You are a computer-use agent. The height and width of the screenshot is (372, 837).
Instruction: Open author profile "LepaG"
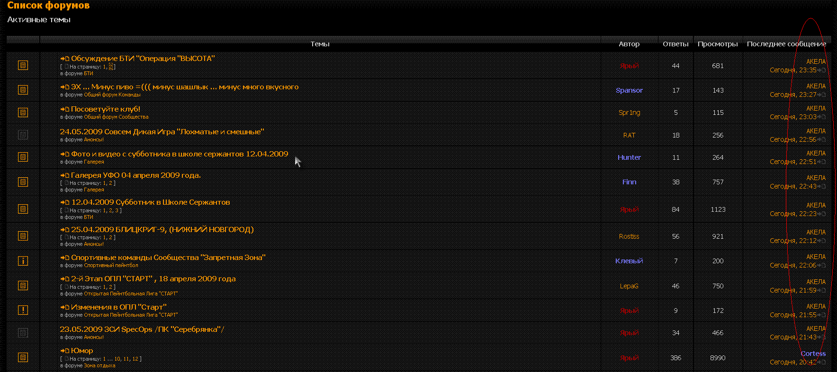pos(629,286)
